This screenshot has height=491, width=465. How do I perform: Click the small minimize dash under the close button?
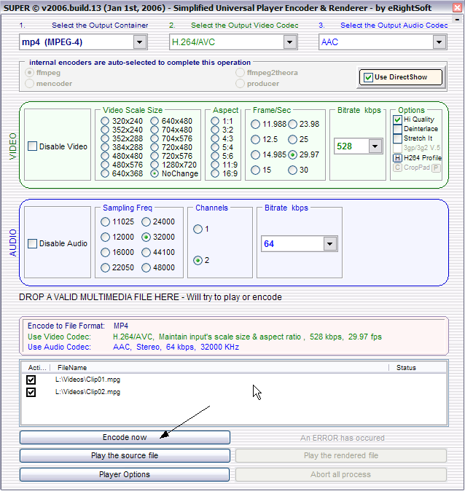pyautogui.click(x=457, y=20)
